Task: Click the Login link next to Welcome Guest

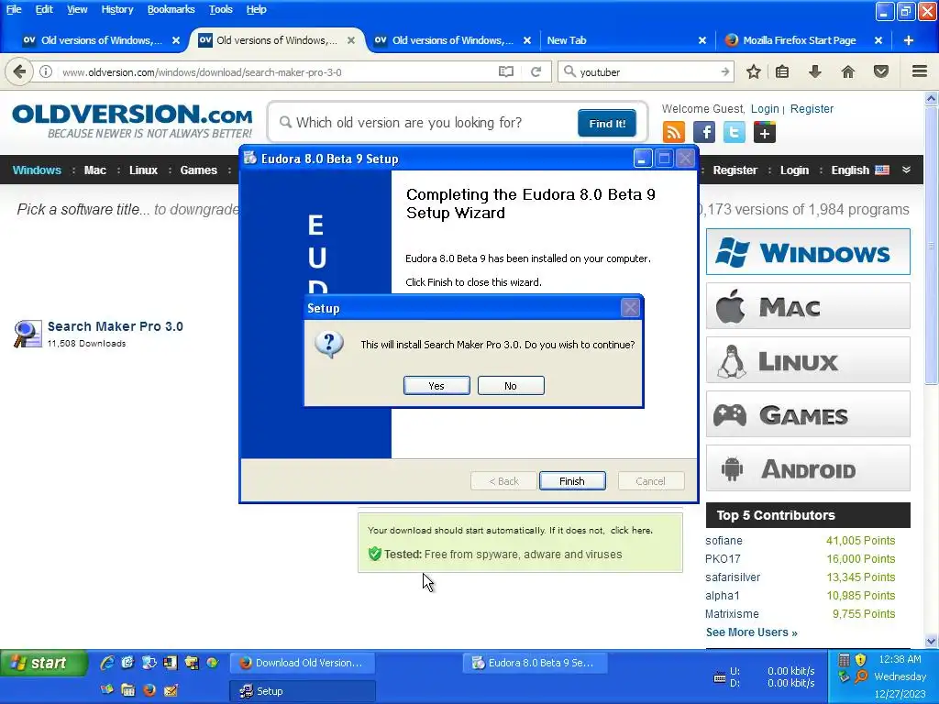Action: [765, 109]
